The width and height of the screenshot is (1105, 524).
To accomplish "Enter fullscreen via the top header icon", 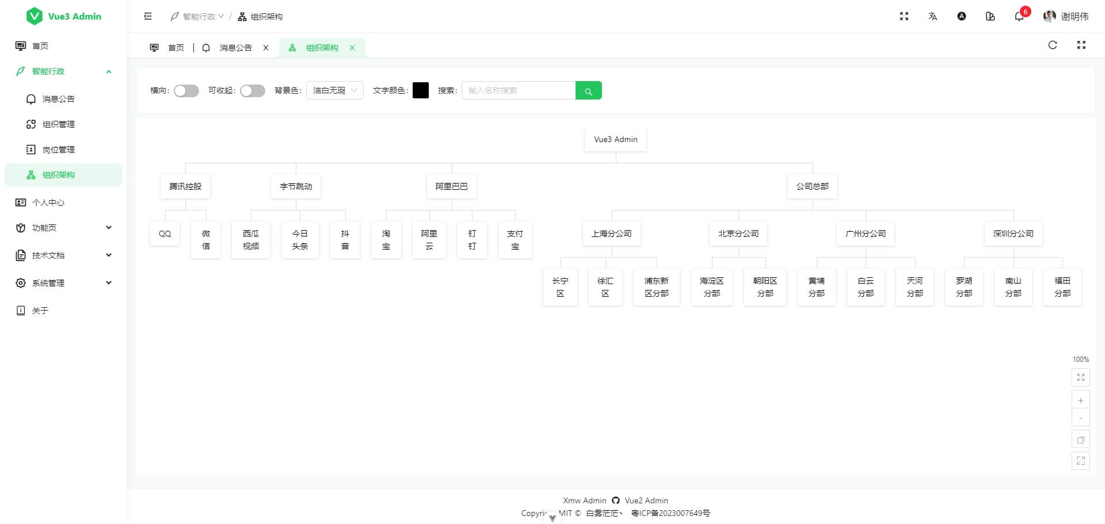I will (x=904, y=16).
